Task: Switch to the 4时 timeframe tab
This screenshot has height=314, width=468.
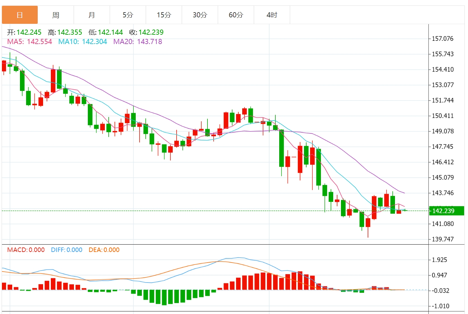Action: [272, 15]
